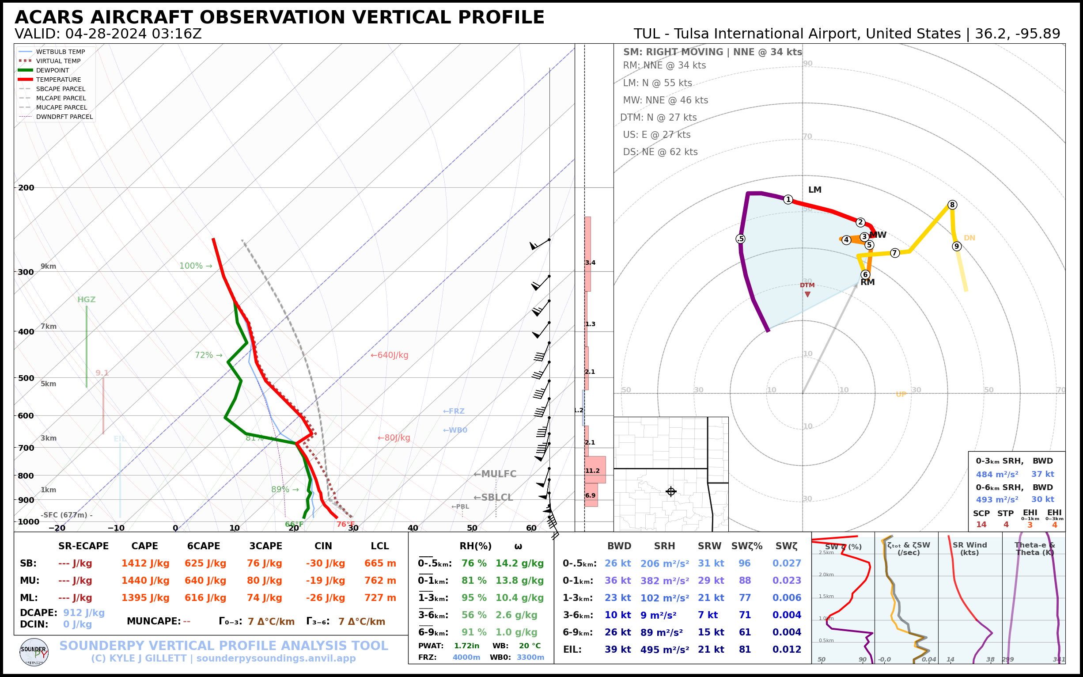The height and width of the screenshot is (677, 1083).
Task: Click the FRZ level arrow label on the skew-T
Action: (x=454, y=411)
